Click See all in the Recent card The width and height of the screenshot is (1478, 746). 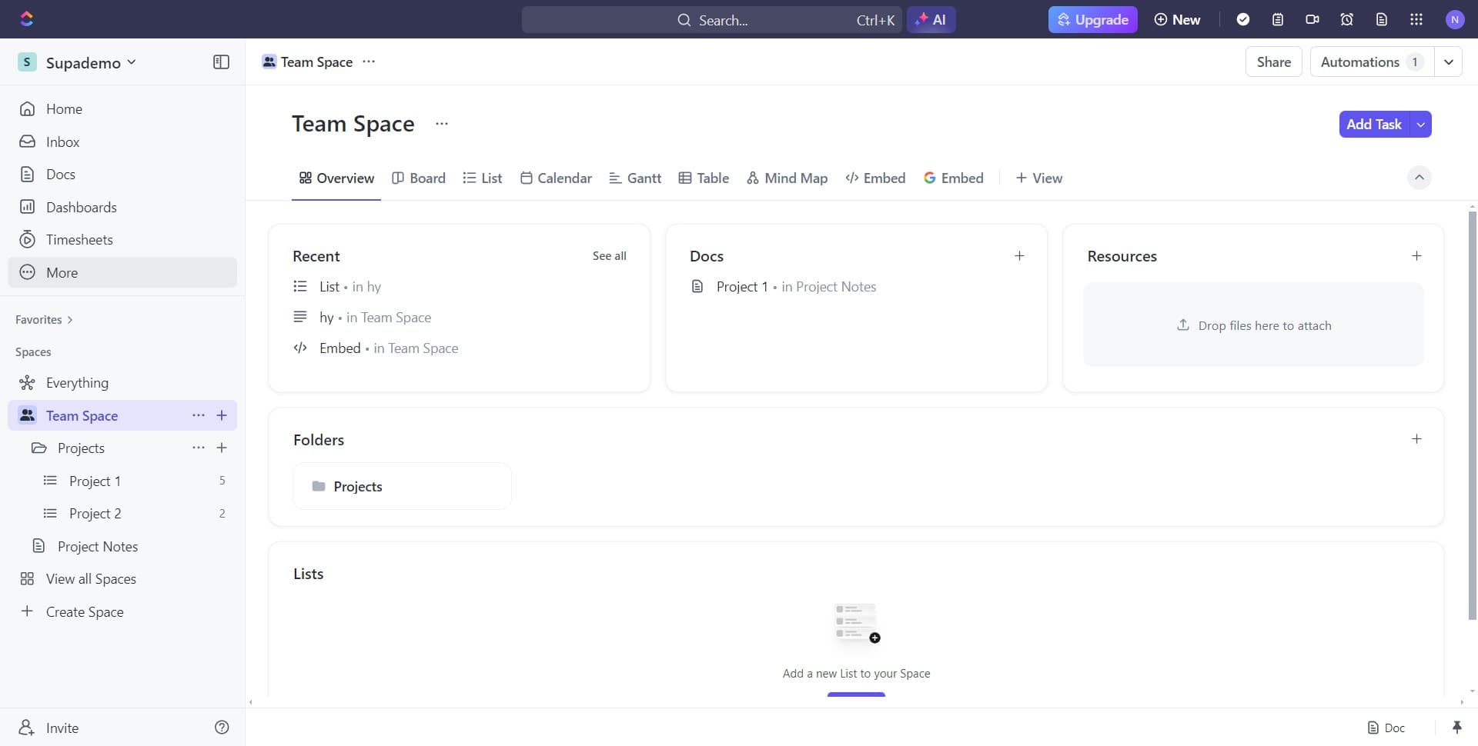pos(609,255)
